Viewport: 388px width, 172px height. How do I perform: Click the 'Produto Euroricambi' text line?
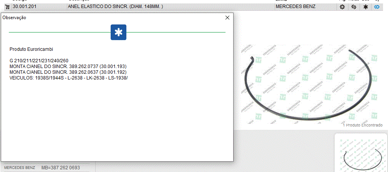coord(31,49)
